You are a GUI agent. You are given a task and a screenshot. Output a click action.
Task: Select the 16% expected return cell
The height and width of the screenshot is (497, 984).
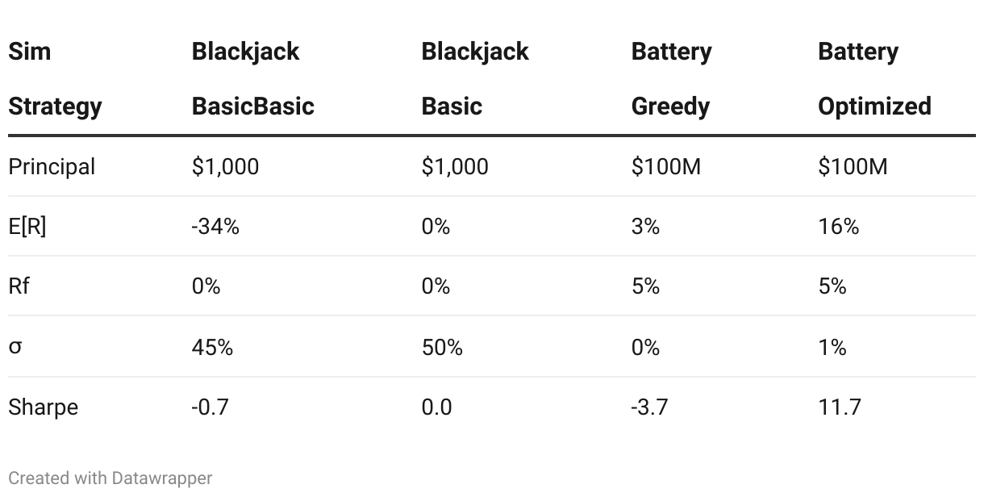tap(839, 227)
